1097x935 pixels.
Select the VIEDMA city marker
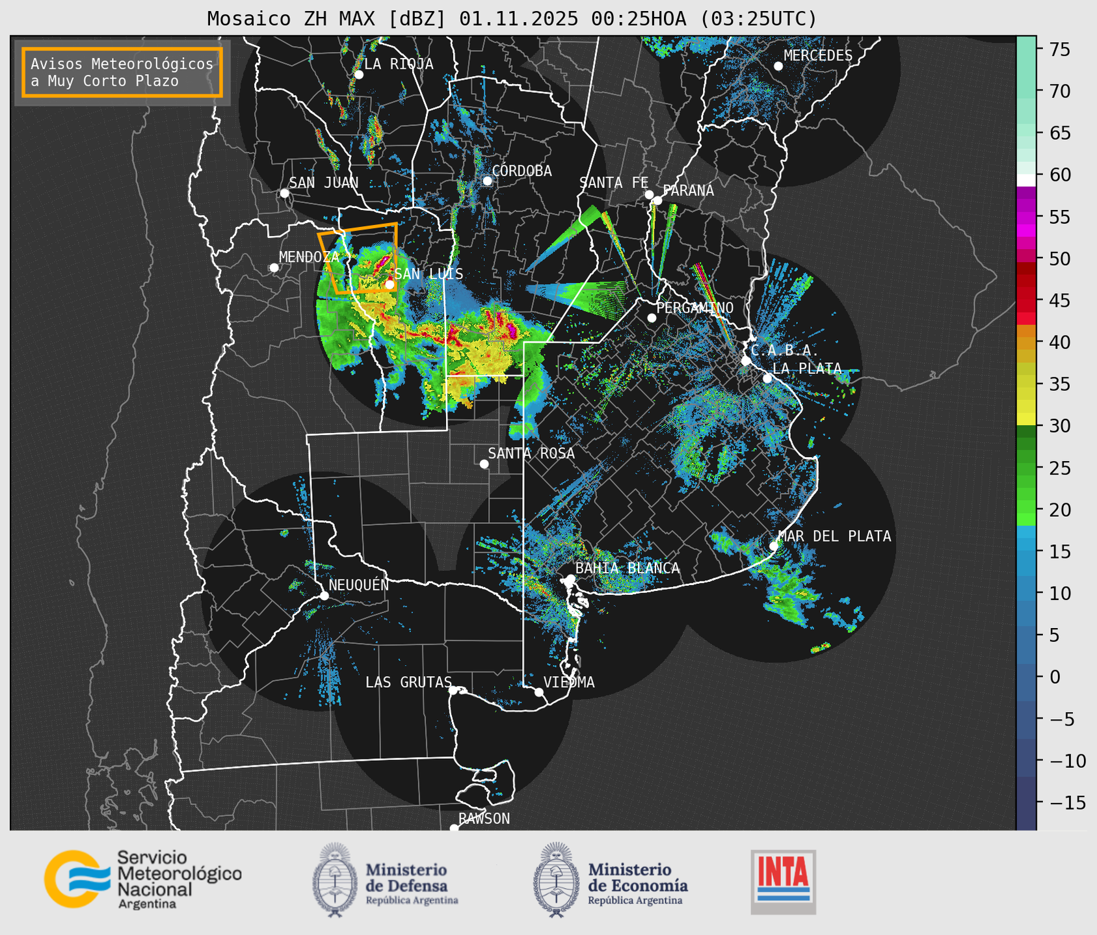pyautogui.click(x=538, y=692)
